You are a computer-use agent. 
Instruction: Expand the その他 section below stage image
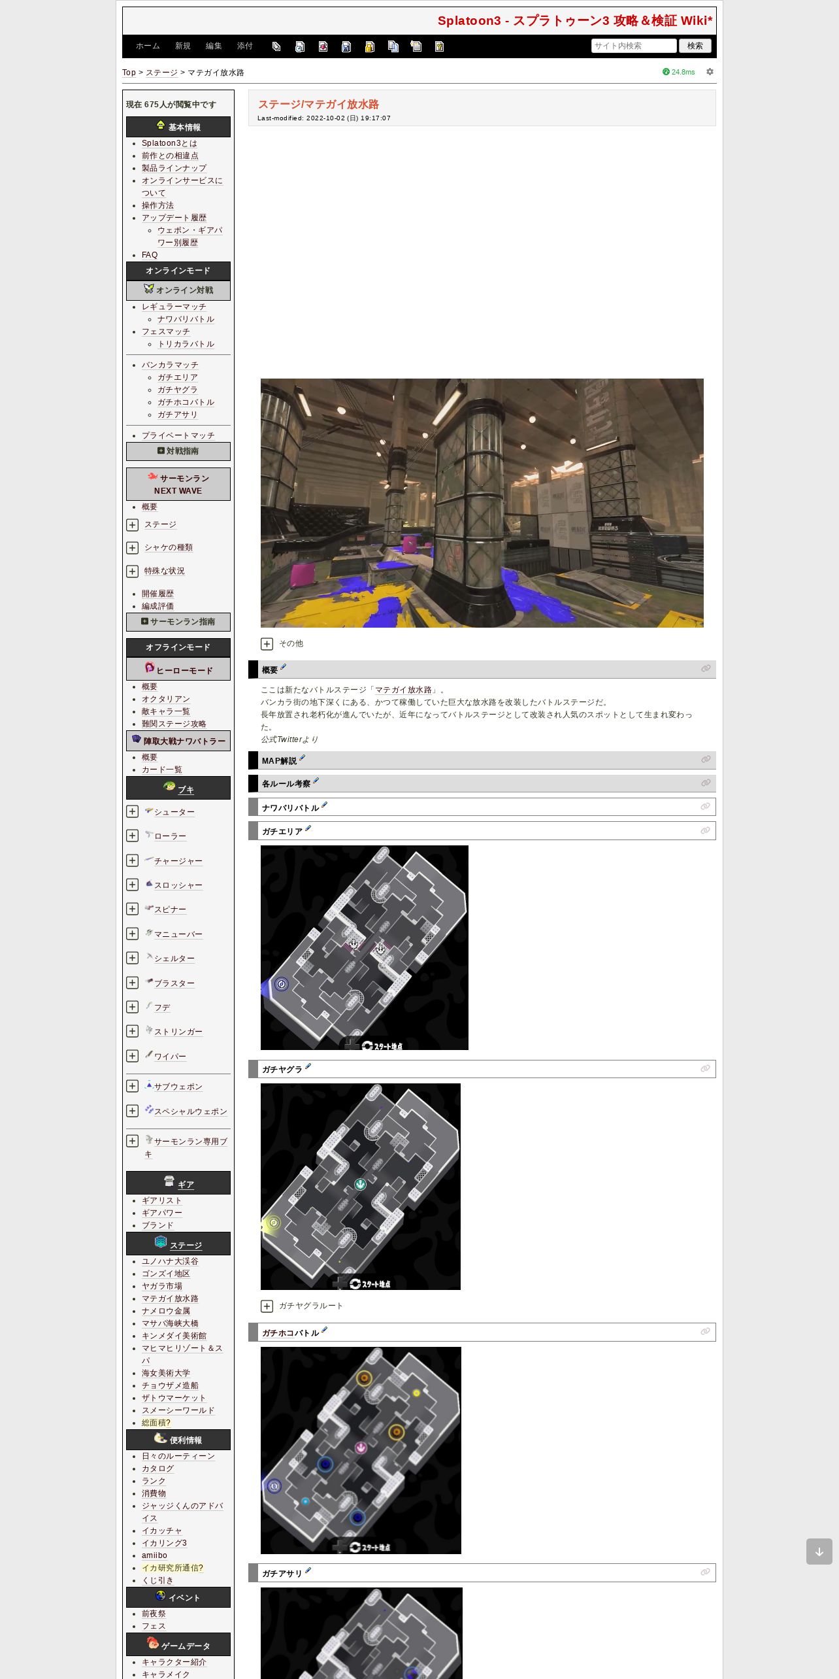(267, 644)
